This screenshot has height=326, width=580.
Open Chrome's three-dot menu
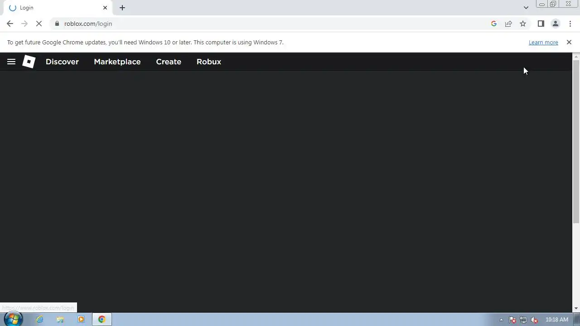coord(570,24)
